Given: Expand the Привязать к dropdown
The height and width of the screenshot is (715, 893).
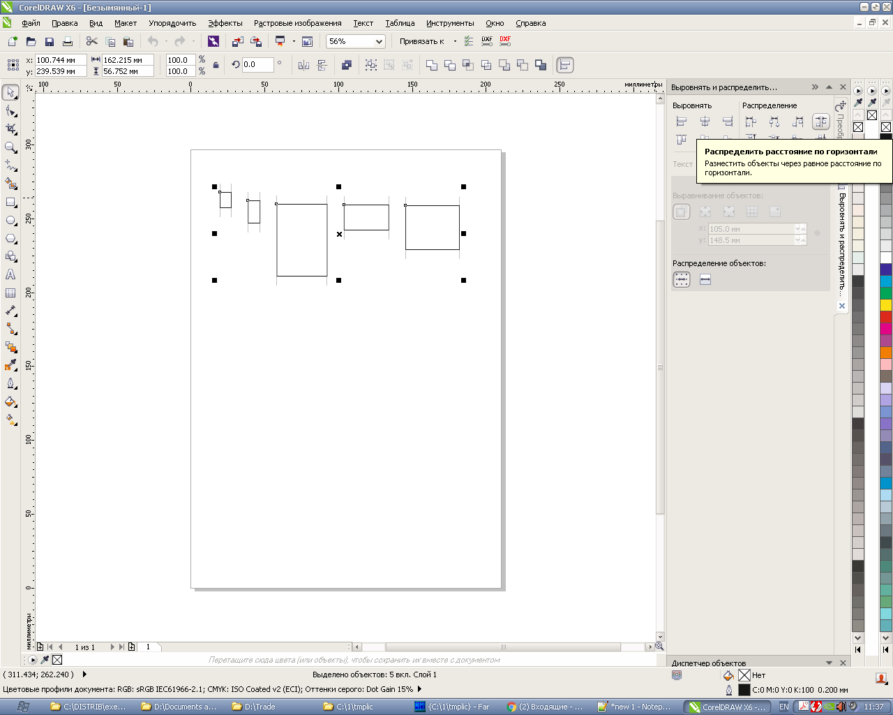Looking at the screenshot, I should point(455,42).
